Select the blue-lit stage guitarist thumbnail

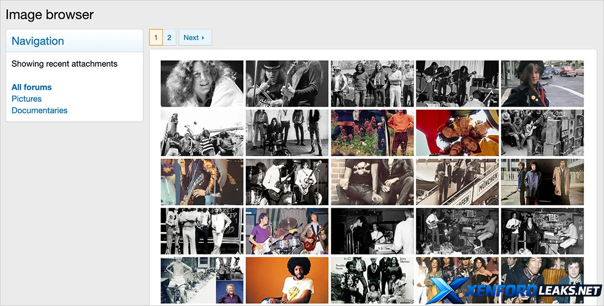click(202, 182)
